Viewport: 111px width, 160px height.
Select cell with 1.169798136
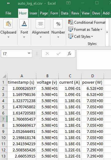[x=22, y=94]
